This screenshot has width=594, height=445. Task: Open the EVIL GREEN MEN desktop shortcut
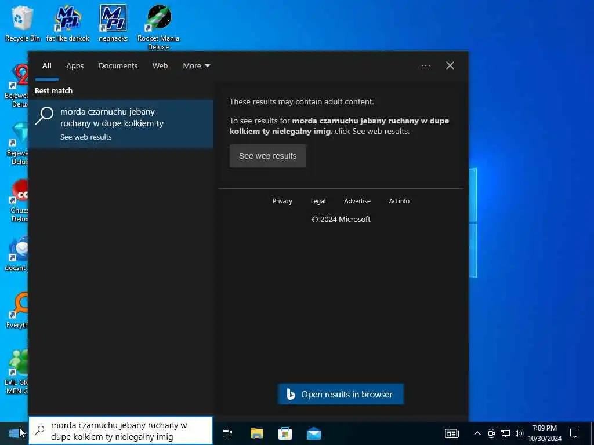click(17, 371)
